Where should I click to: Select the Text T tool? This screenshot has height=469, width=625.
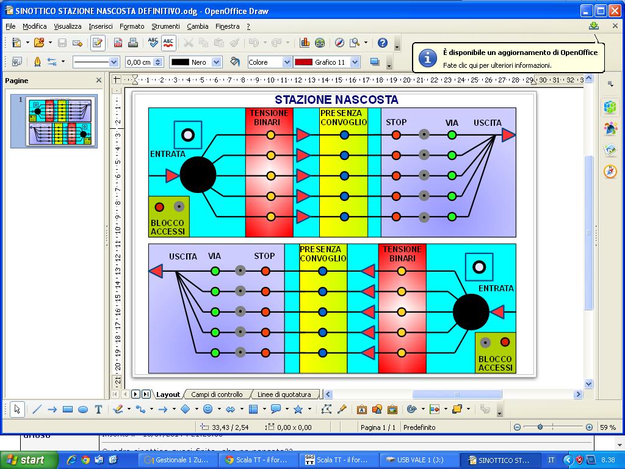tap(98, 409)
